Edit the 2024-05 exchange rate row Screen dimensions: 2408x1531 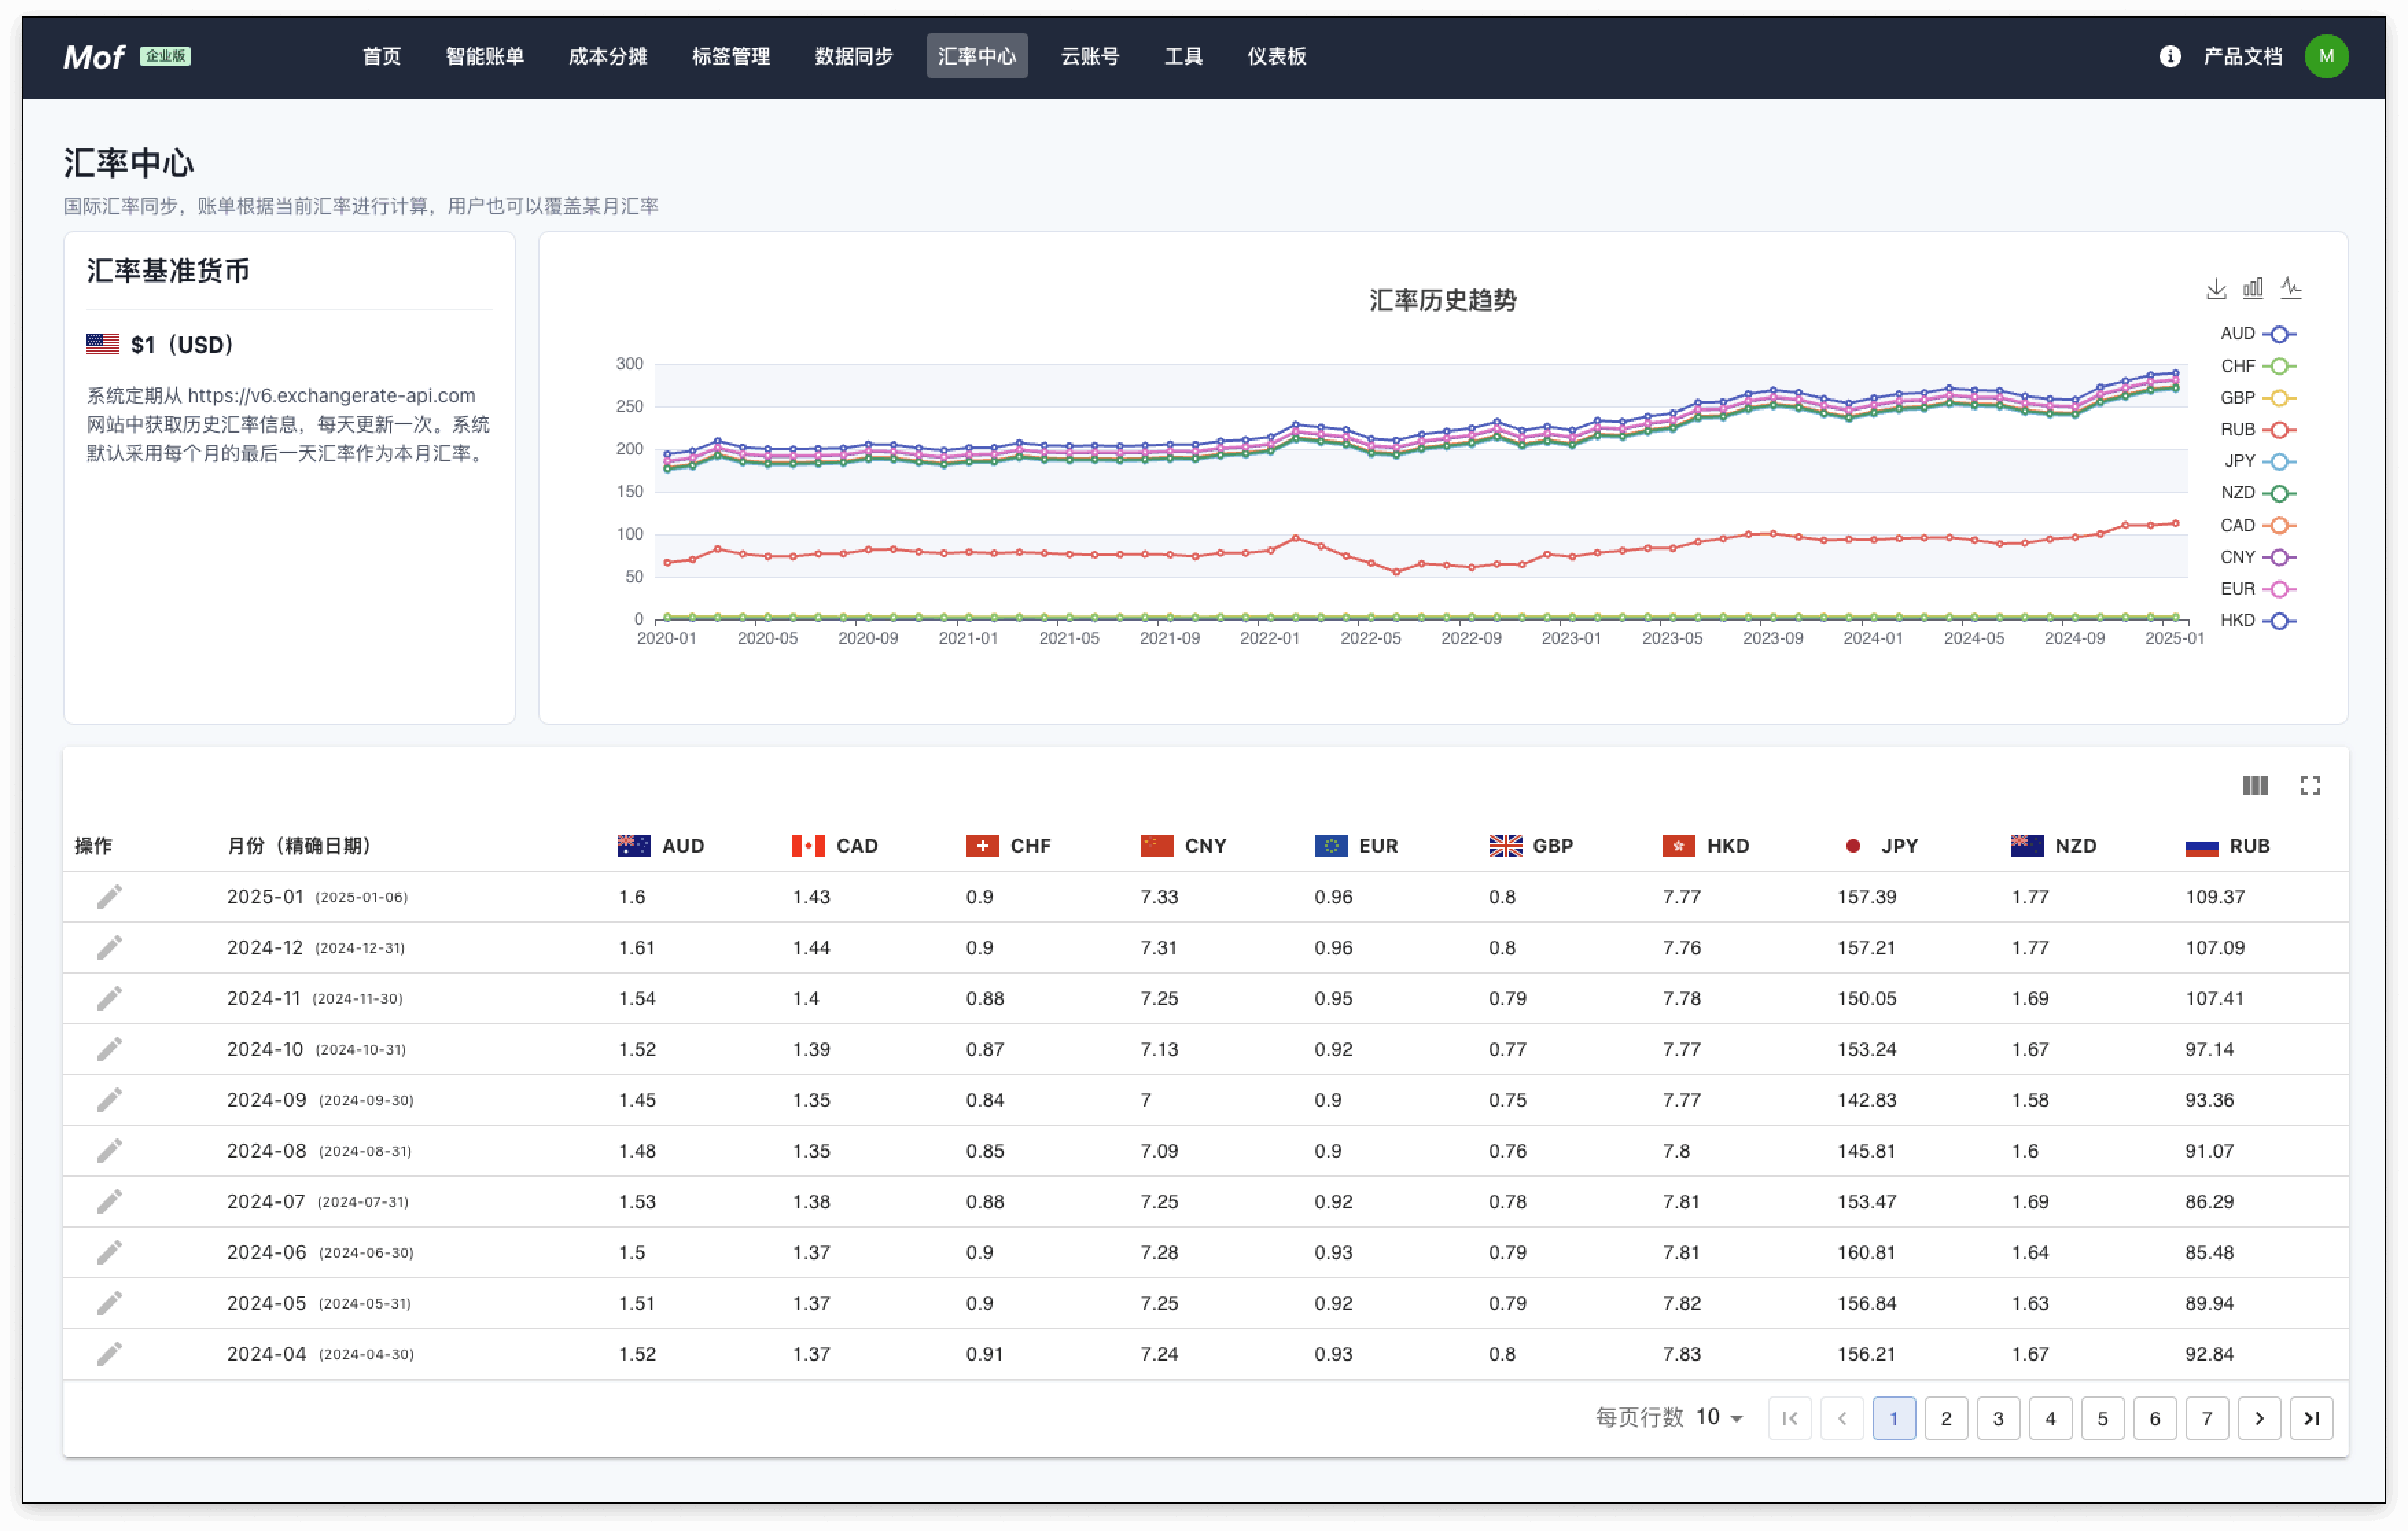point(109,1304)
